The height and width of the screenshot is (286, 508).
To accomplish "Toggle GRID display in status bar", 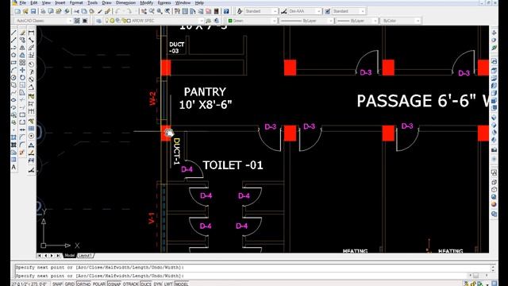I will (70, 284).
